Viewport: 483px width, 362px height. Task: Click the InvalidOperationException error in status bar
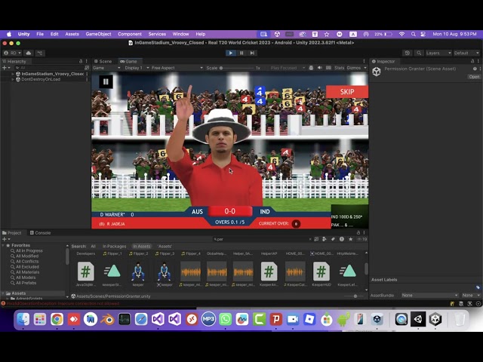point(63,303)
